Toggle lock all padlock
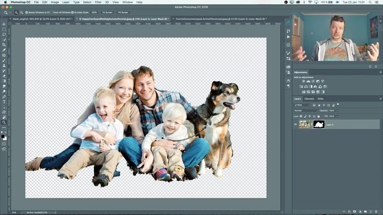Viewport: 383px width, 215px height. 318,116
